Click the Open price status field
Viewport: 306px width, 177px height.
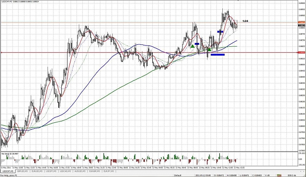(x=218, y=175)
